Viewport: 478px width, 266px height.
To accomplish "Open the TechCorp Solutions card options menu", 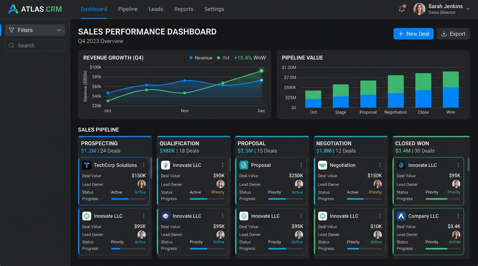I will (x=144, y=165).
